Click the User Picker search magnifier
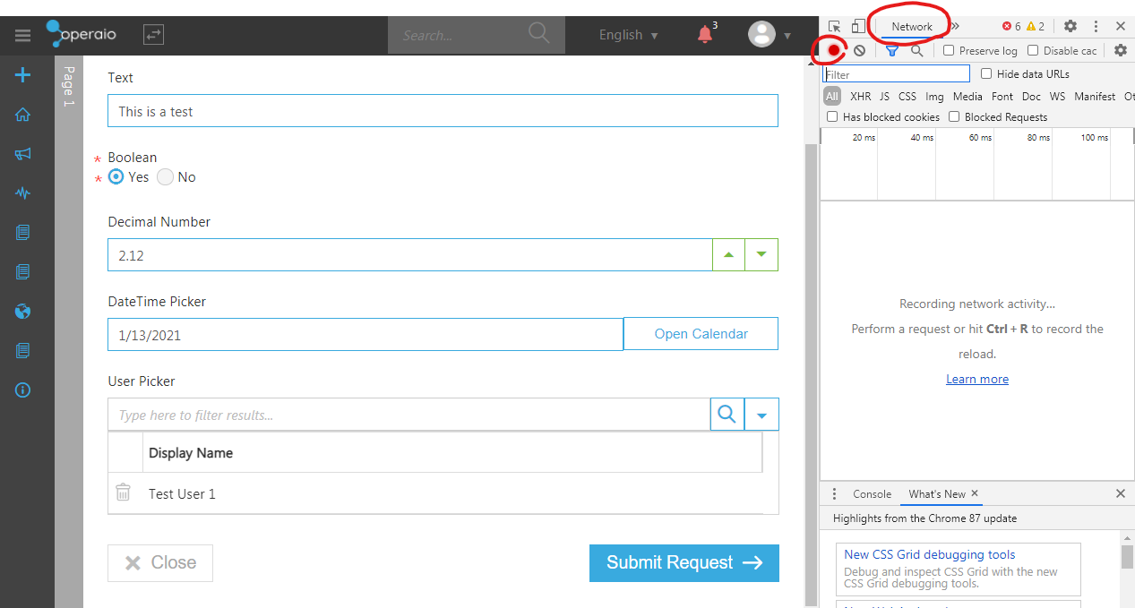The image size is (1135, 608). click(727, 415)
